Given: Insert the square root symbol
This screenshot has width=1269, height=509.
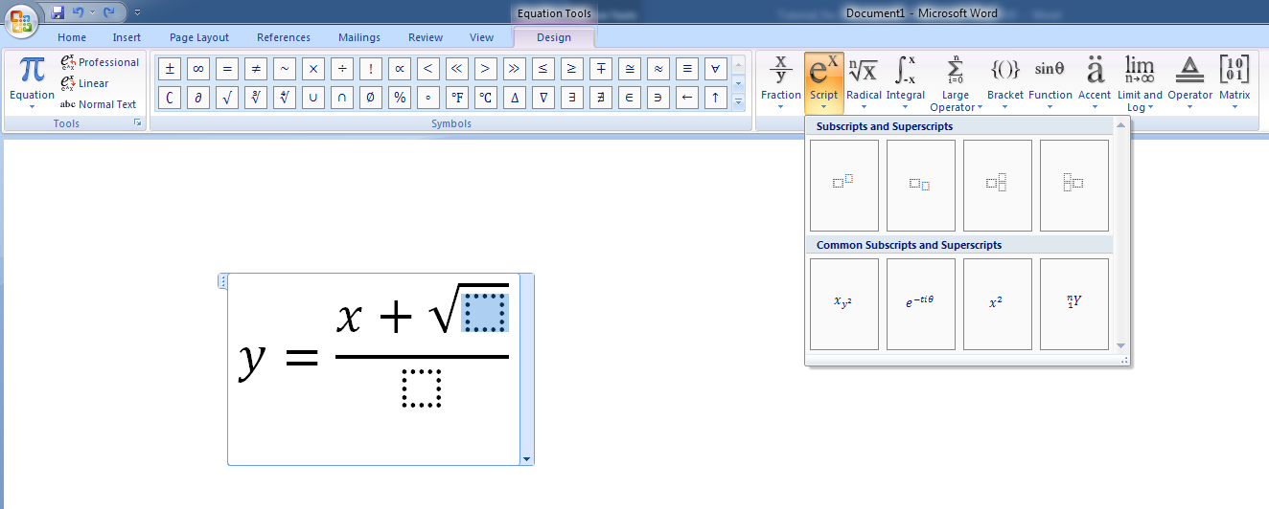Looking at the screenshot, I should (x=227, y=98).
